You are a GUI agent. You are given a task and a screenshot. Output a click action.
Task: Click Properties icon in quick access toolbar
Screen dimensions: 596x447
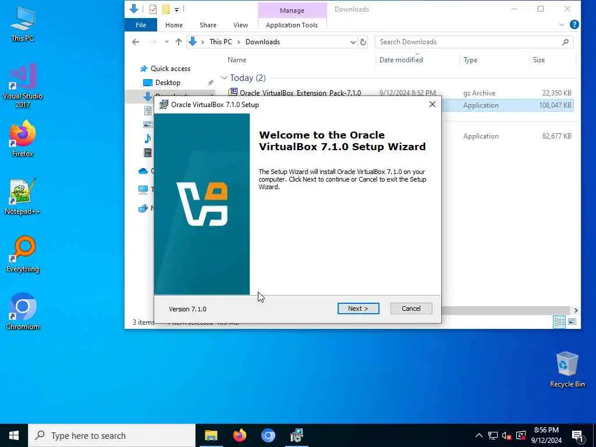pos(153,9)
